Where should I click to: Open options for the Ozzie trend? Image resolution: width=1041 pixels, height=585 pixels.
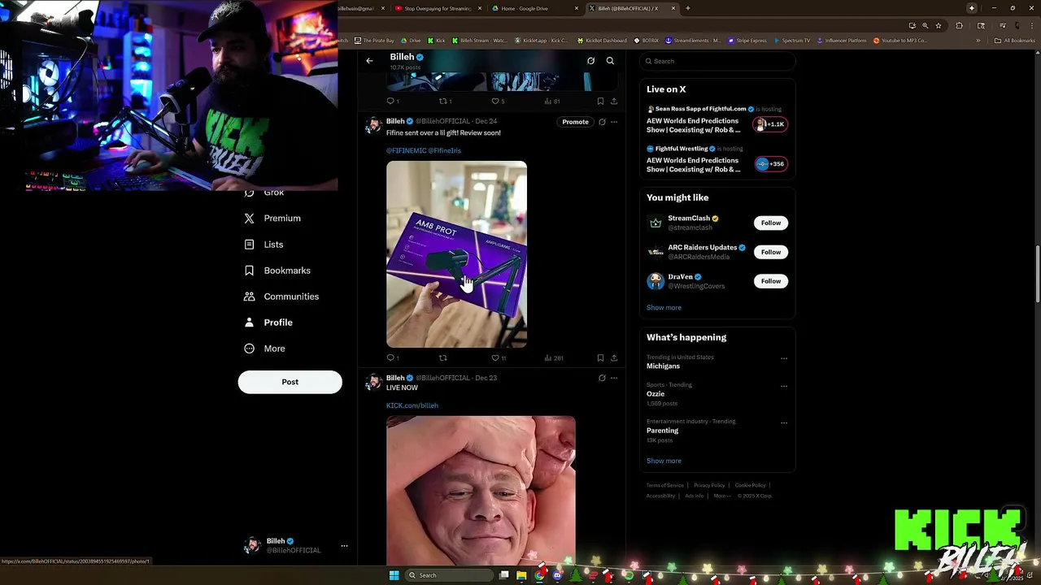pyautogui.click(x=784, y=386)
